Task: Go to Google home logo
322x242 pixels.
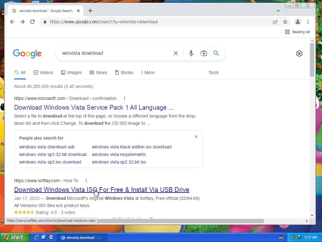Action: click(27, 54)
